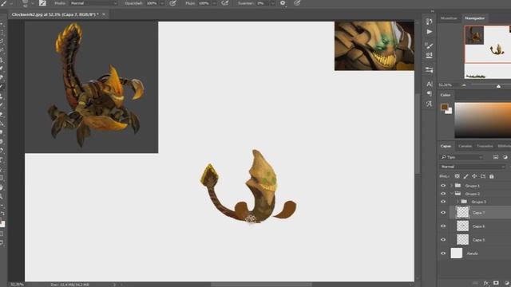Toggle pressure for opacity icon
Image resolution: width=511 pixels, height=287 pixels.
(173, 3)
